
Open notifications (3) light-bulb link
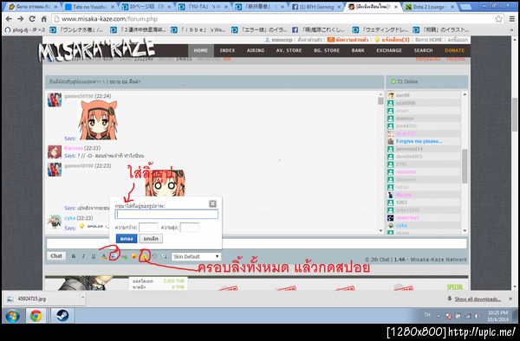392,40
